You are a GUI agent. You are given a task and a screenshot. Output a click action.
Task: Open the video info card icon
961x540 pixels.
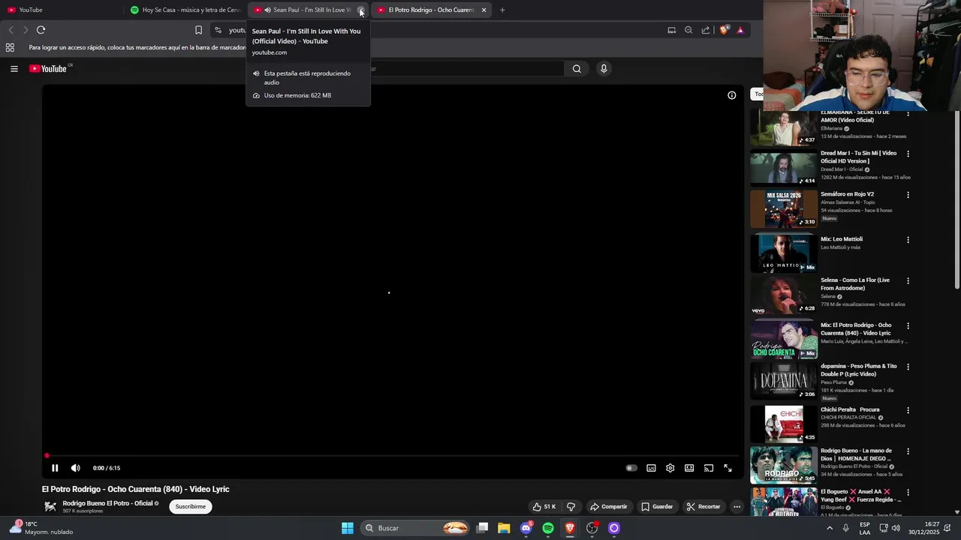click(x=731, y=95)
